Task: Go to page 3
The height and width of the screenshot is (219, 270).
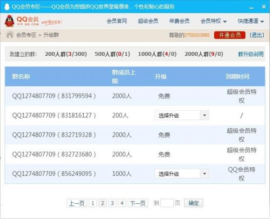Action: [x=112, y=203]
